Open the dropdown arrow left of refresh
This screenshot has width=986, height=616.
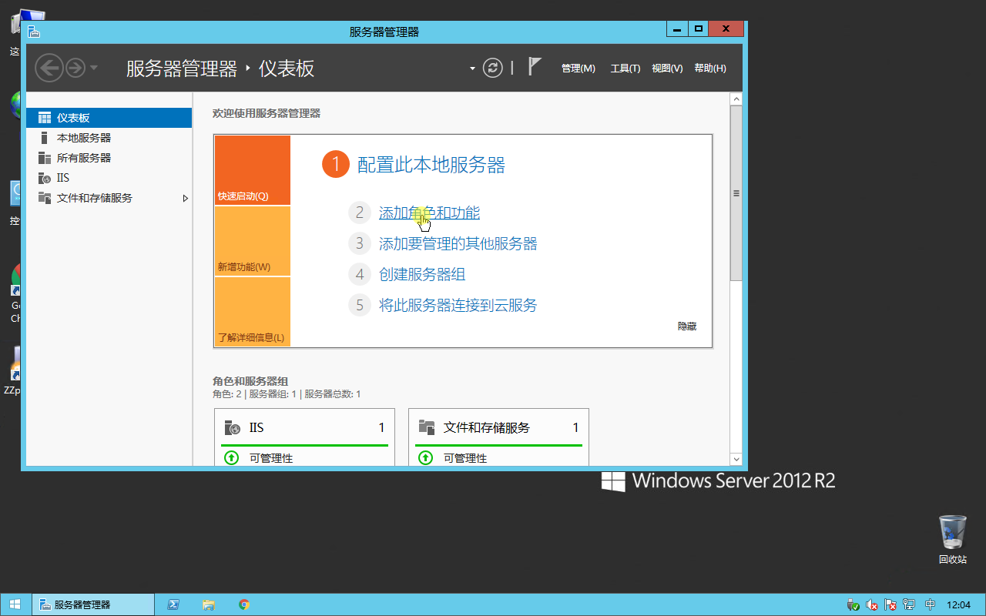[472, 69]
